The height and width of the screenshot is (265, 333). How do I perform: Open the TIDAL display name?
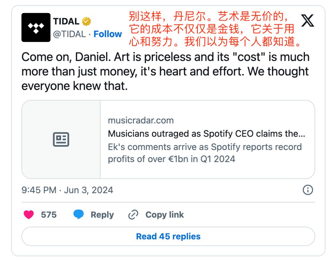tap(66, 22)
